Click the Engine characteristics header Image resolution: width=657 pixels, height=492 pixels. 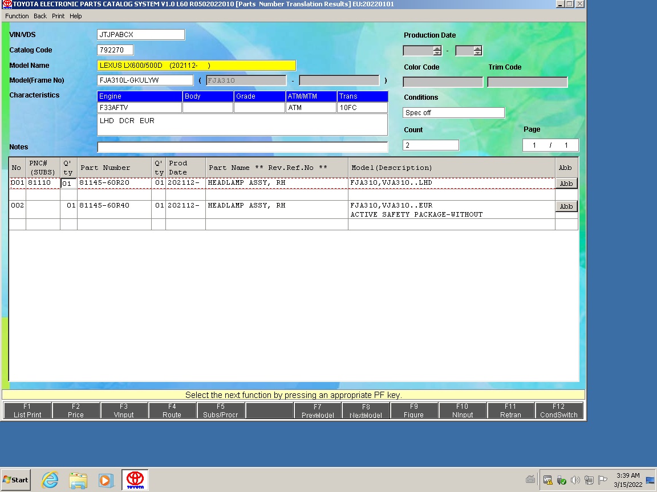pyautogui.click(x=140, y=96)
